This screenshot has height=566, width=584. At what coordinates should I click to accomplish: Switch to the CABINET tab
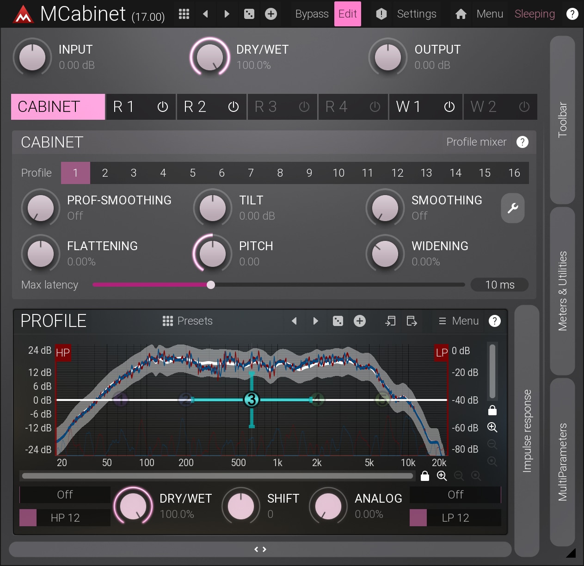pyautogui.click(x=58, y=107)
